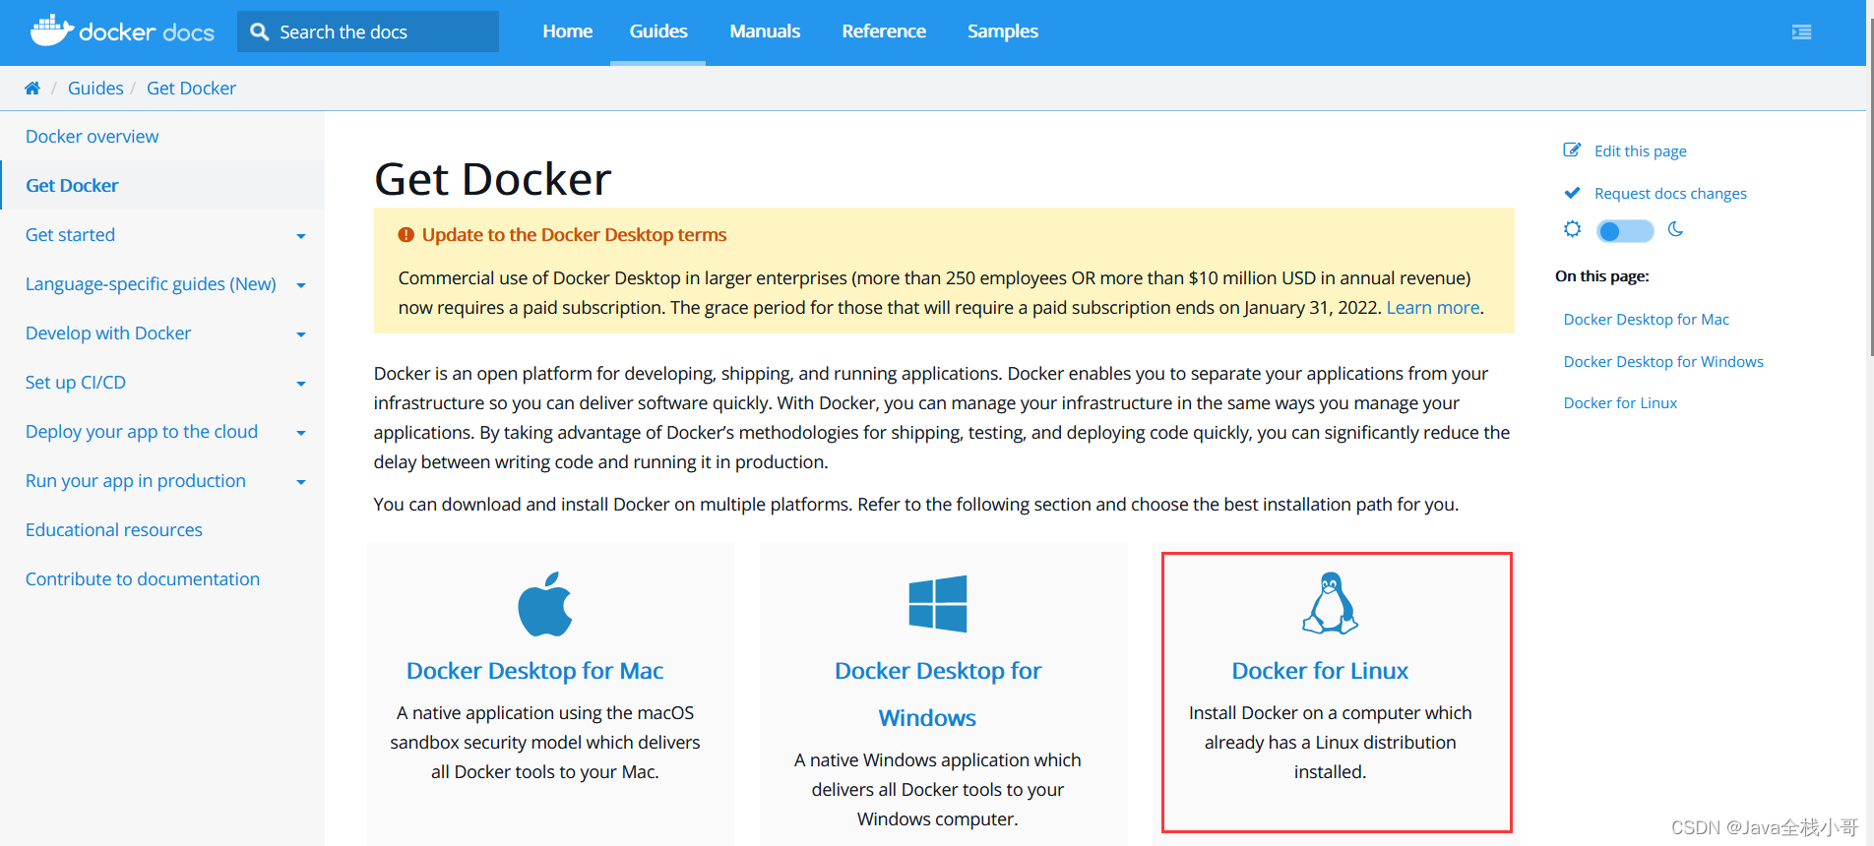This screenshot has height=846, width=1874.
Task: Open the Reference tab
Action: click(x=884, y=31)
